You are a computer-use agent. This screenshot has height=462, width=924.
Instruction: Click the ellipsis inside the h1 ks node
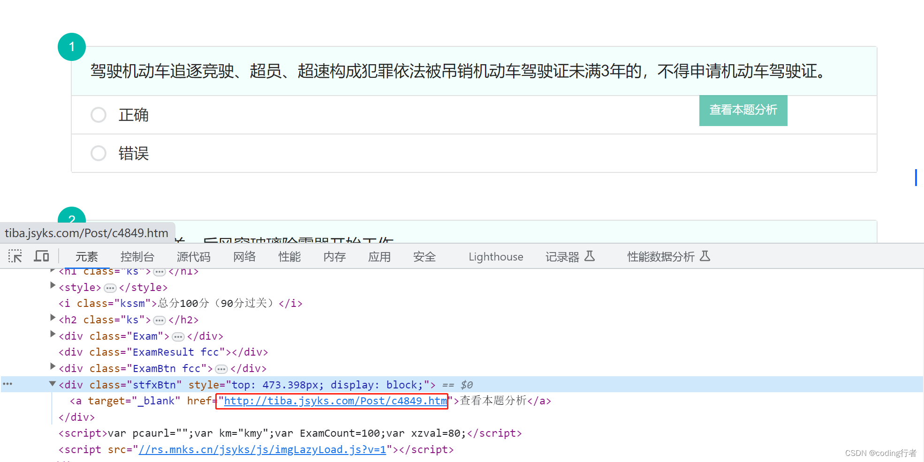tap(159, 271)
